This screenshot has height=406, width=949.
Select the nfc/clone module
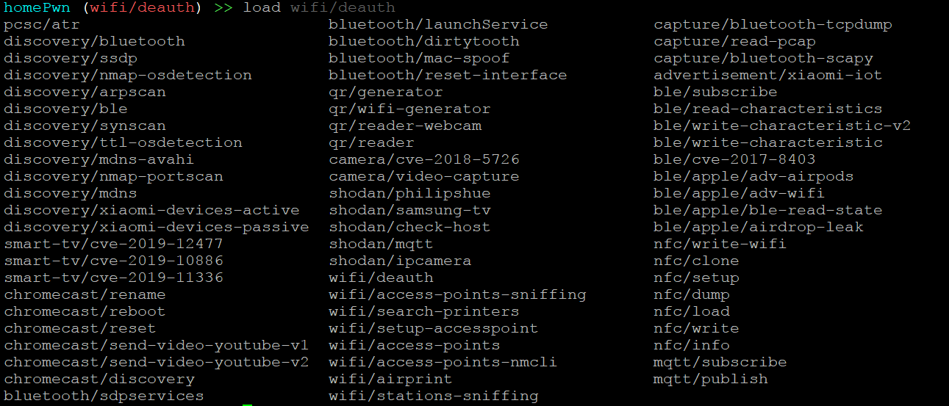point(696,261)
